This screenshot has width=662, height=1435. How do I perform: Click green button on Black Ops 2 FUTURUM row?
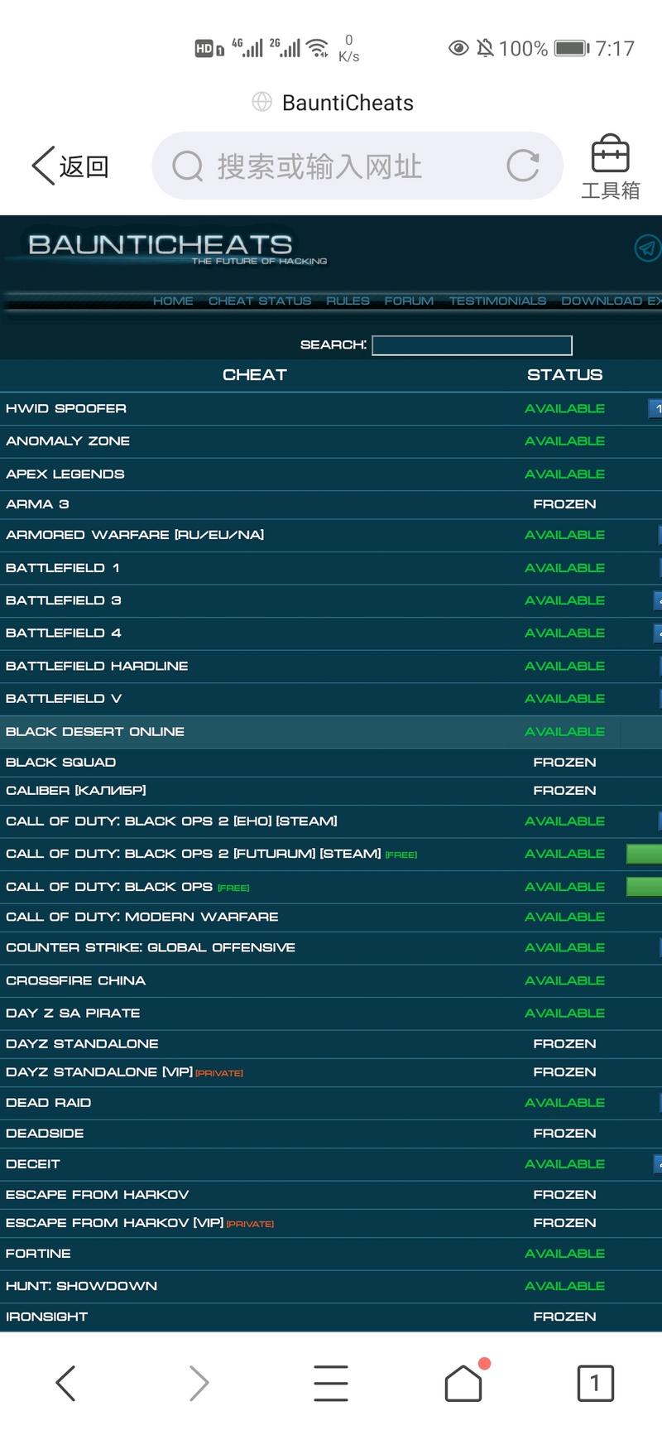point(644,854)
